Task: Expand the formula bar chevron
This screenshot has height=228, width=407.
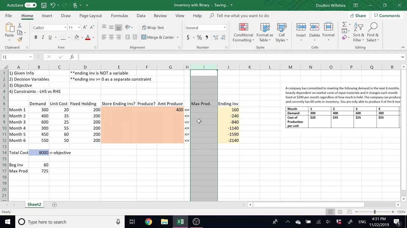Action: pyautogui.click(x=403, y=57)
